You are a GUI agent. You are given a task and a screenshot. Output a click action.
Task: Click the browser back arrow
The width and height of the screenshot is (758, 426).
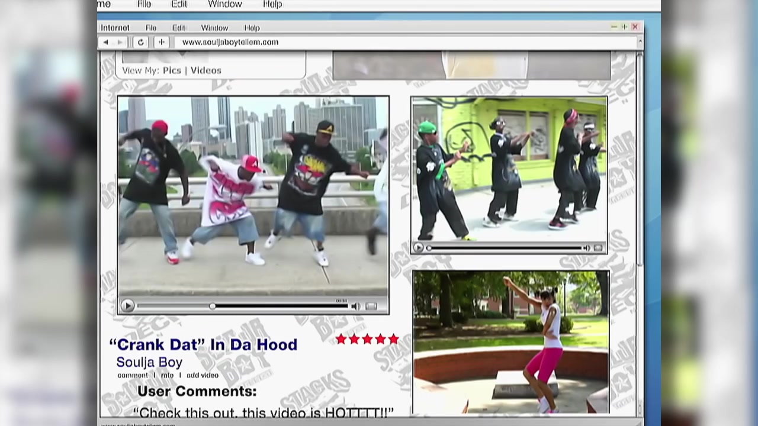[x=106, y=42]
